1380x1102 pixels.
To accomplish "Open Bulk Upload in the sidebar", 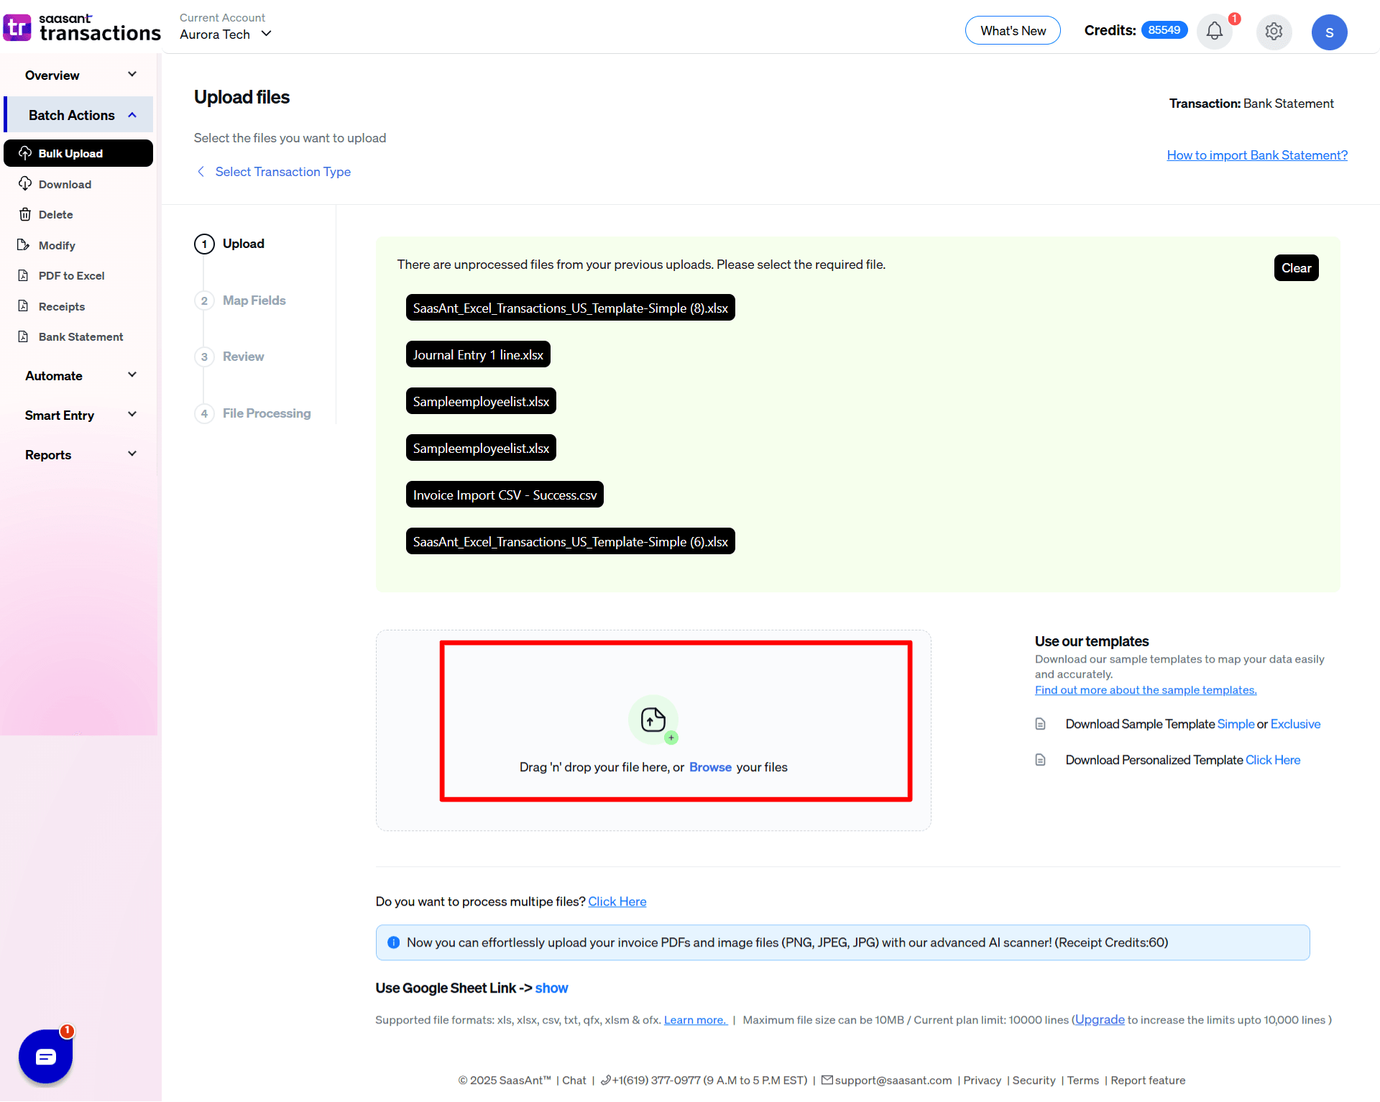I will (78, 153).
